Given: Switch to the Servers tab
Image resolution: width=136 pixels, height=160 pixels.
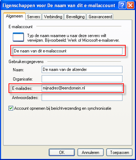Looking at the screenshot, I should tap(33, 17).
